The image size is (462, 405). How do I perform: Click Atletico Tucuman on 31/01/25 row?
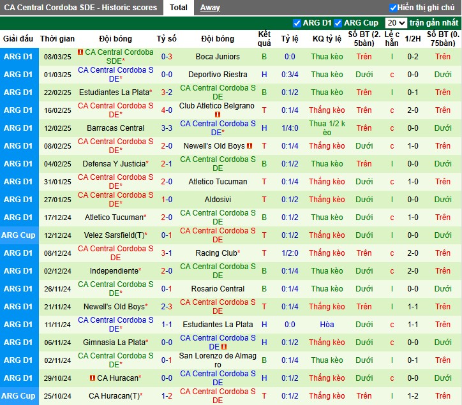218,182
